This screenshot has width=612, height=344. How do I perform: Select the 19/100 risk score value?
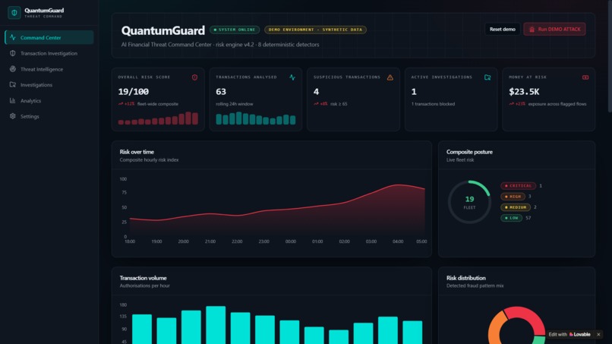(x=134, y=92)
